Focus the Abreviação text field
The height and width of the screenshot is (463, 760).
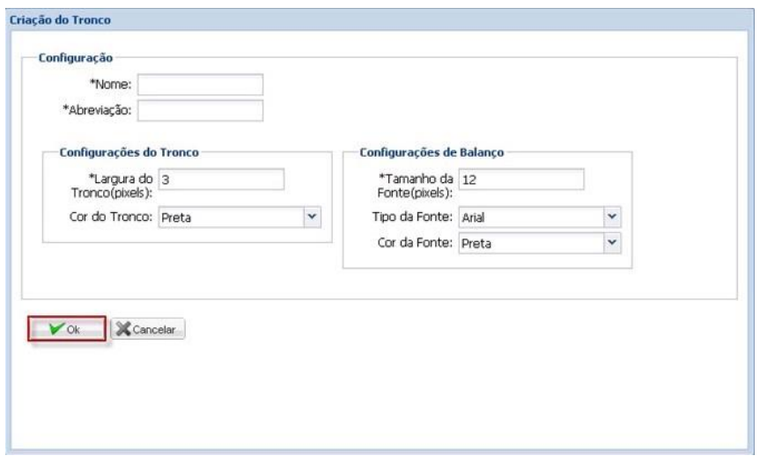coord(201,110)
